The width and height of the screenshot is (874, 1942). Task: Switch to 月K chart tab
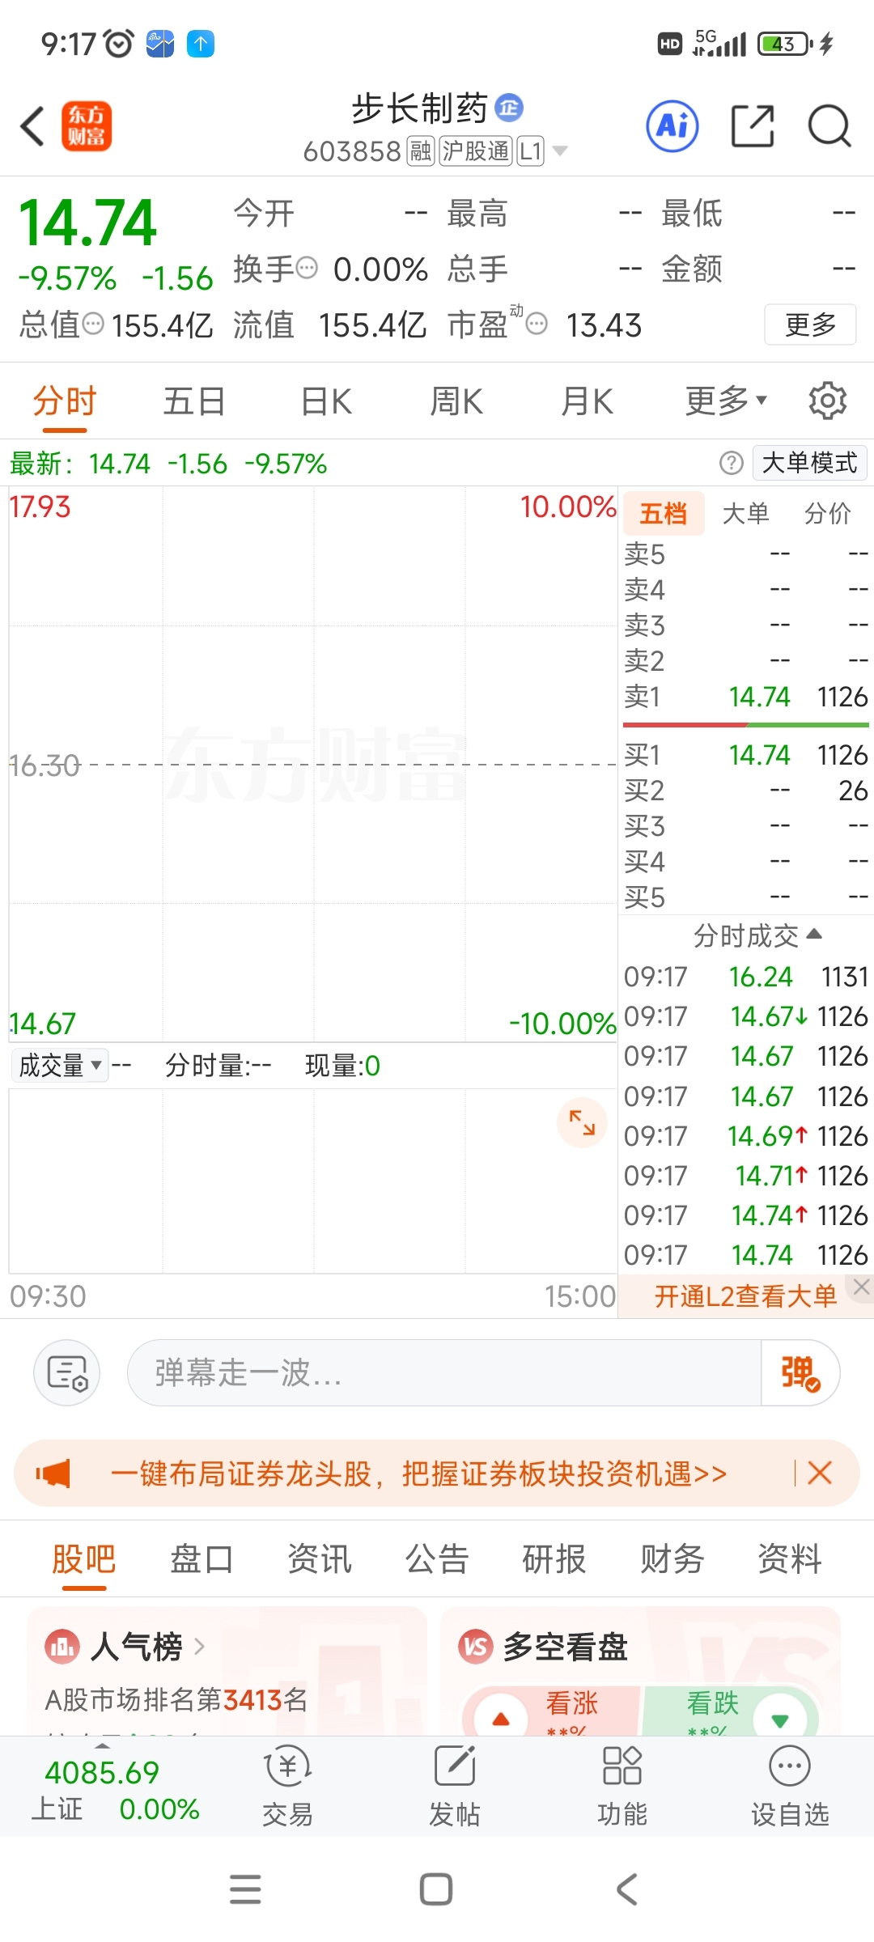pyautogui.click(x=588, y=401)
